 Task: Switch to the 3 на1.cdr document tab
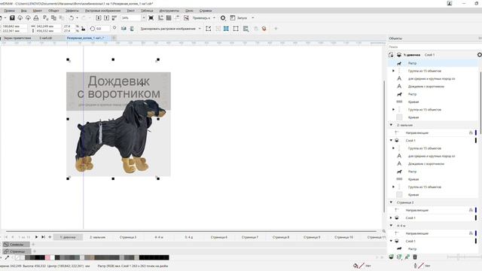coord(45,38)
